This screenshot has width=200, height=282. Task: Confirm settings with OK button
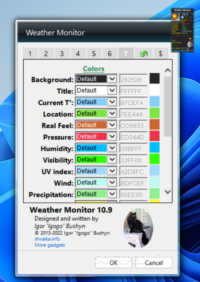114,262
